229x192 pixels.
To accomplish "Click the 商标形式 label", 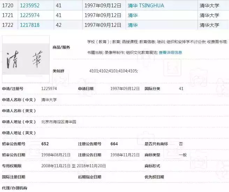I will point(152,166).
